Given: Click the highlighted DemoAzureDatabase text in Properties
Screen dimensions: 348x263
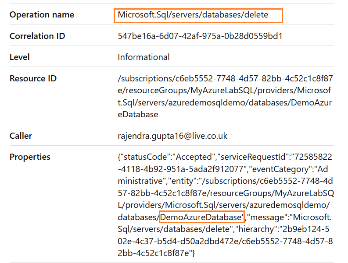Looking at the screenshot, I should coord(201,216).
